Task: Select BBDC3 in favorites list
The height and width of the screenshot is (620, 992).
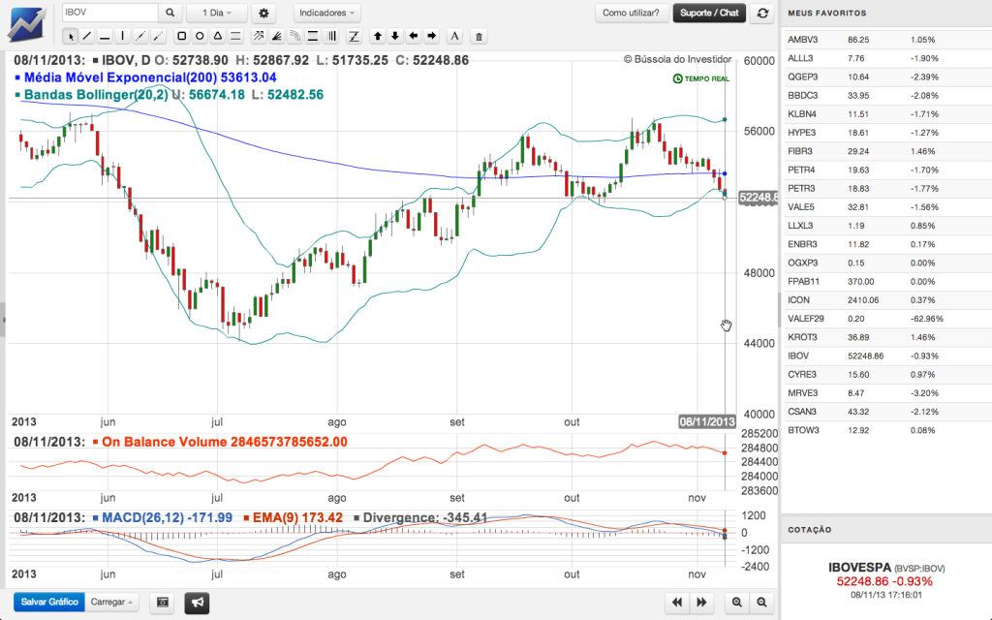Action: pos(886,96)
